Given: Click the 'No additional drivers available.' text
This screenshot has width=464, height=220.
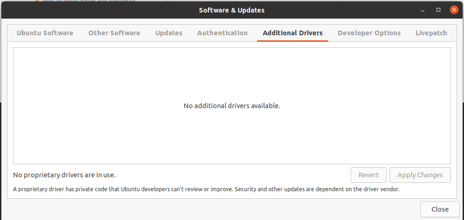Looking at the screenshot, I should click(232, 106).
